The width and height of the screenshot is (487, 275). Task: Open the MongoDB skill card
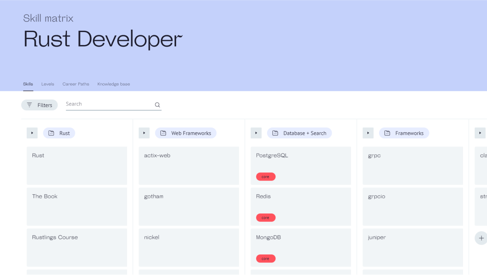click(301, 248)
